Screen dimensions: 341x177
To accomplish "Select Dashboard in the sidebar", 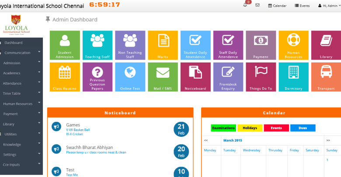I will (x=13, y=42).
